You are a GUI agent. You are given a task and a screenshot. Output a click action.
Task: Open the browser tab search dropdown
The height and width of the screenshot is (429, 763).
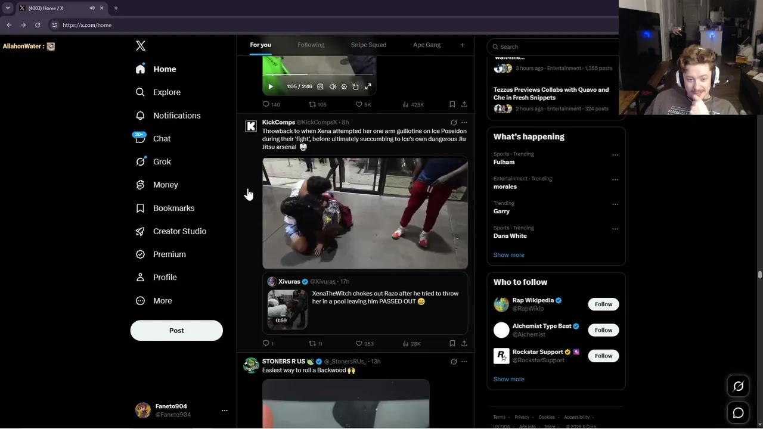tap(7, 8)
